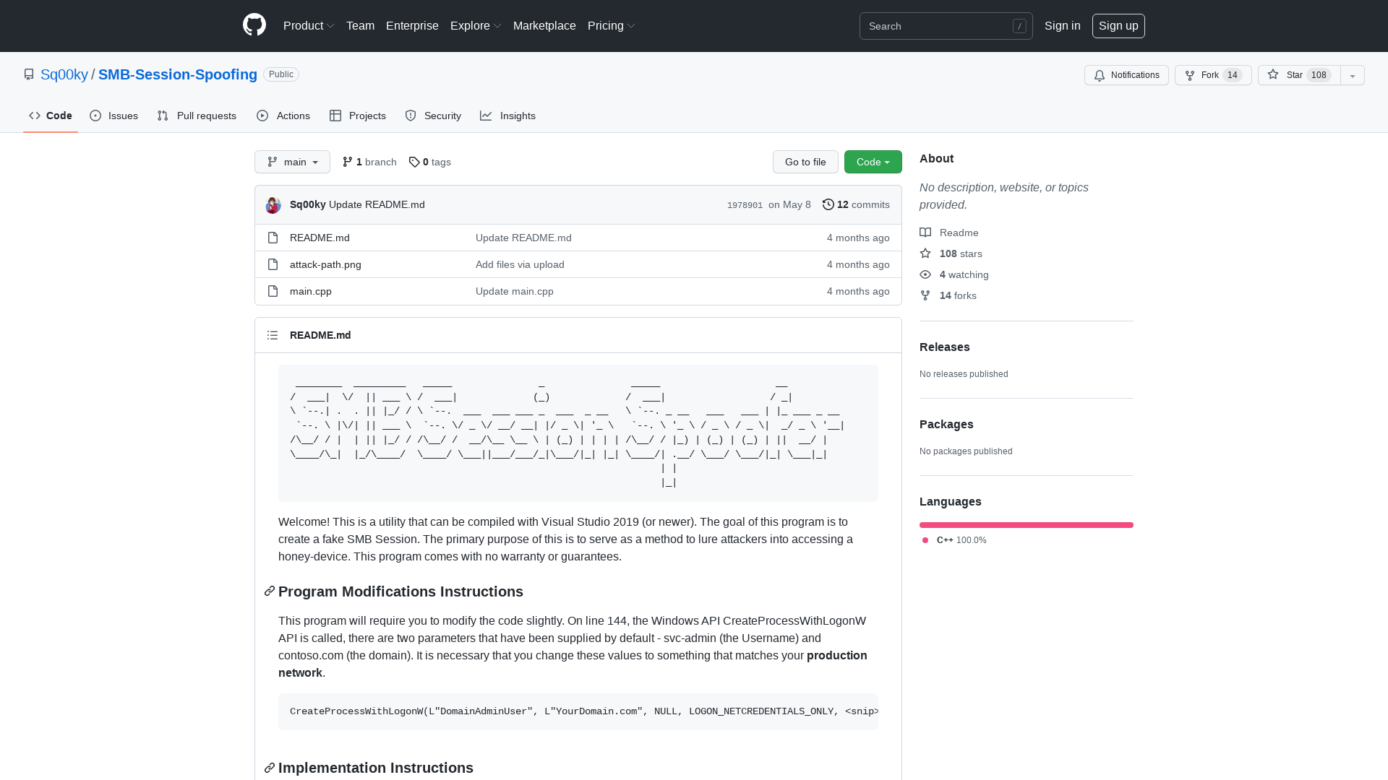Viewport: 1388px width, 780px height.
Task: Open the Explore dropdown menu
Action: point(476,25)
